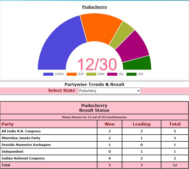Viewport: 189px width, 169px height.
Task: Click Indian National Congress row name
Action: (23, 158)
